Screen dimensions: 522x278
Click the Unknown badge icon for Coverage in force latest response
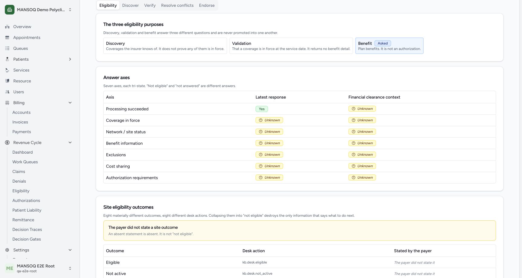point(261,120)
